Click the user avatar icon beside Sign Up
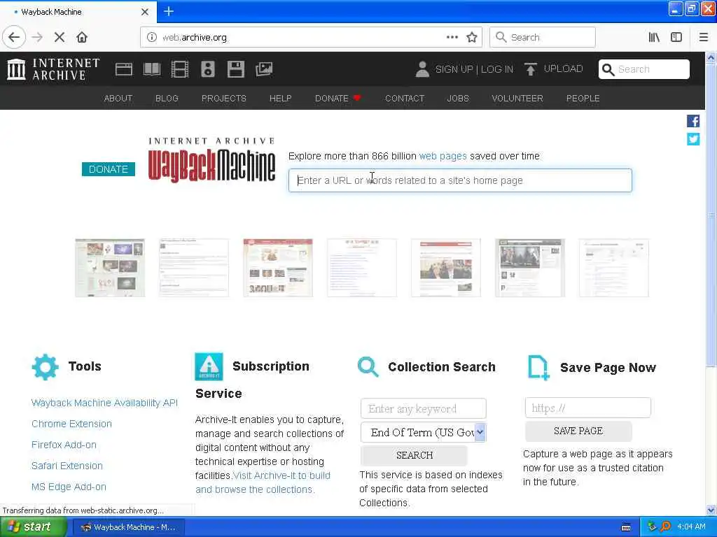The width and height of the screenshot is (717, 537). point(422,69)
